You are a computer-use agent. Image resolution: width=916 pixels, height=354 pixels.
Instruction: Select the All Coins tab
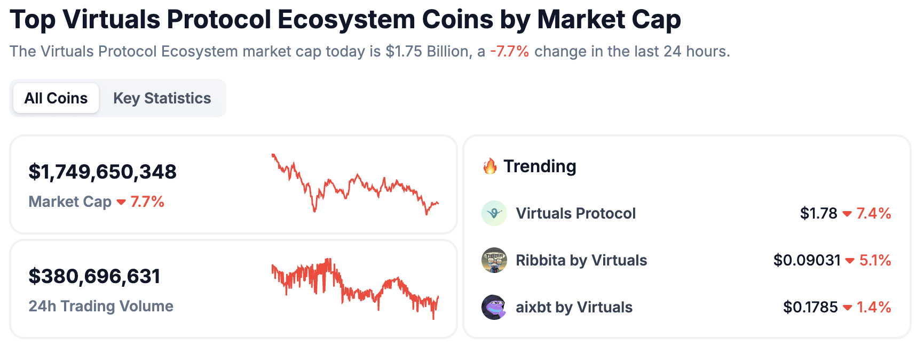pos(56,98)
